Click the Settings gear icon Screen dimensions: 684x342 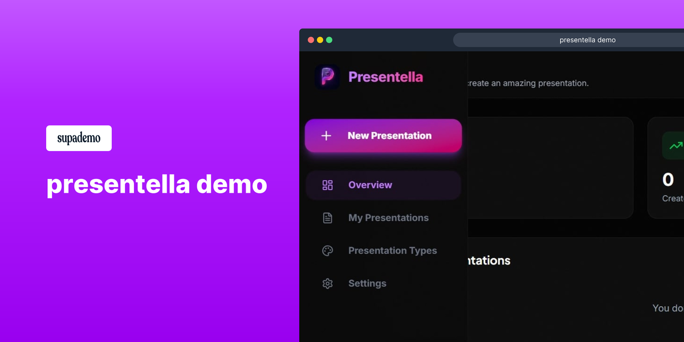point(327,283)
